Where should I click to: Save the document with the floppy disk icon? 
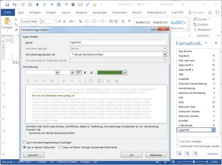7,5
